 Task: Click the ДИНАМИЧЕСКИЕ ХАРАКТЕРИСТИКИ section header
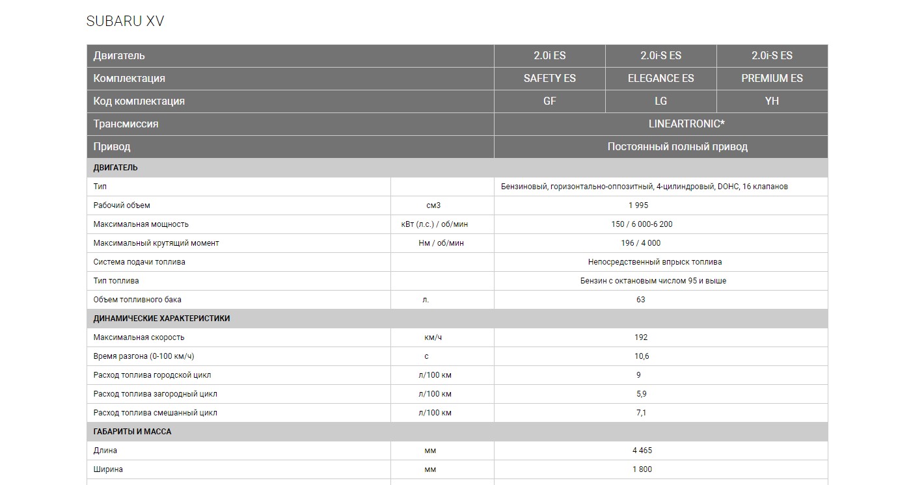pyautogui.click(x=161, y=319)
